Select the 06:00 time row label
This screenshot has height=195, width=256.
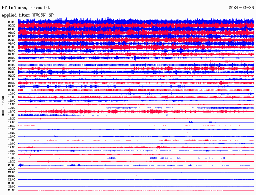[x=12, y=65]
